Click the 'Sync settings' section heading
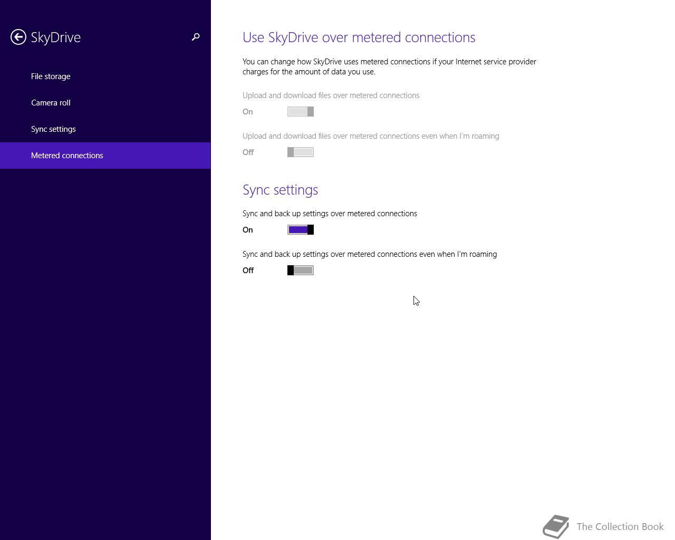The image size is (675, 540). [280, 190]
